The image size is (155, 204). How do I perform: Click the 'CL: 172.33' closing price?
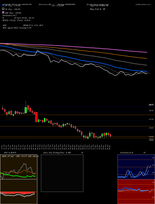[x=58, y=6]
